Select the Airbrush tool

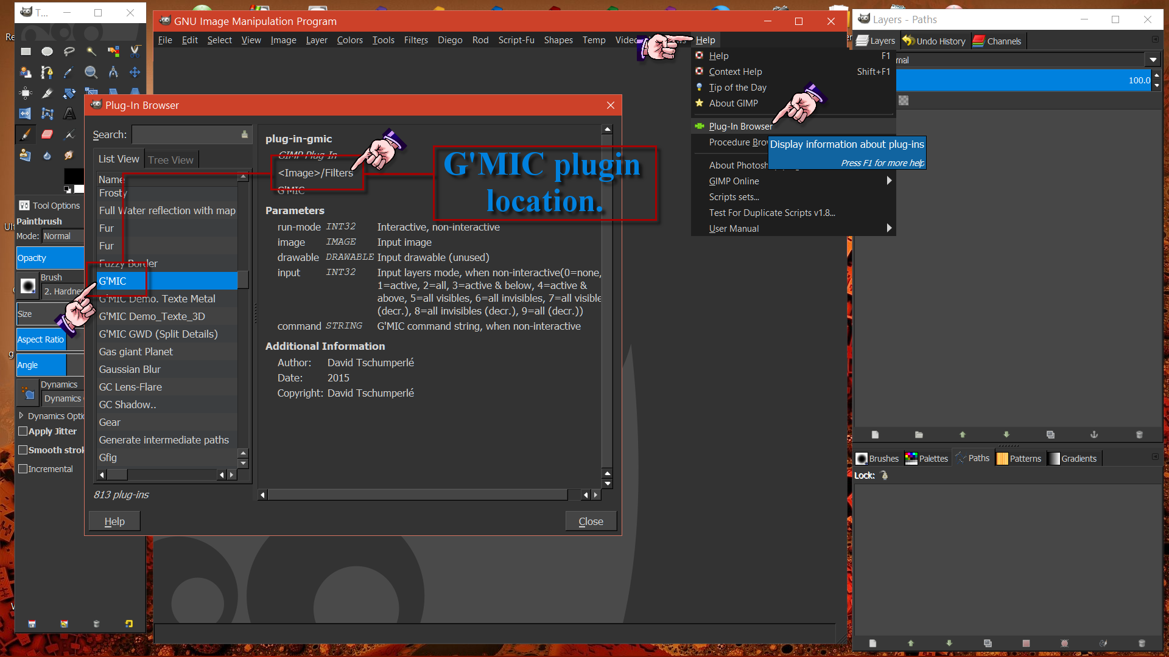point(69,134)
